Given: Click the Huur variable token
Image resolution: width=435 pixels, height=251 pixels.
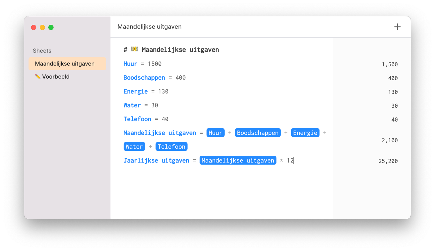Looking at the screenshot, I should click(215, 133).
